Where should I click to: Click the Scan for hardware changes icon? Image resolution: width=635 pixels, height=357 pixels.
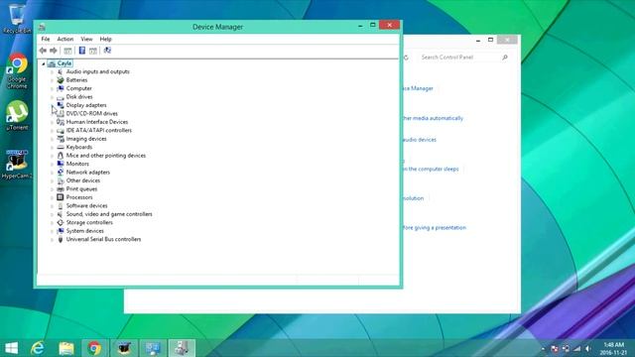pos(107,51)
